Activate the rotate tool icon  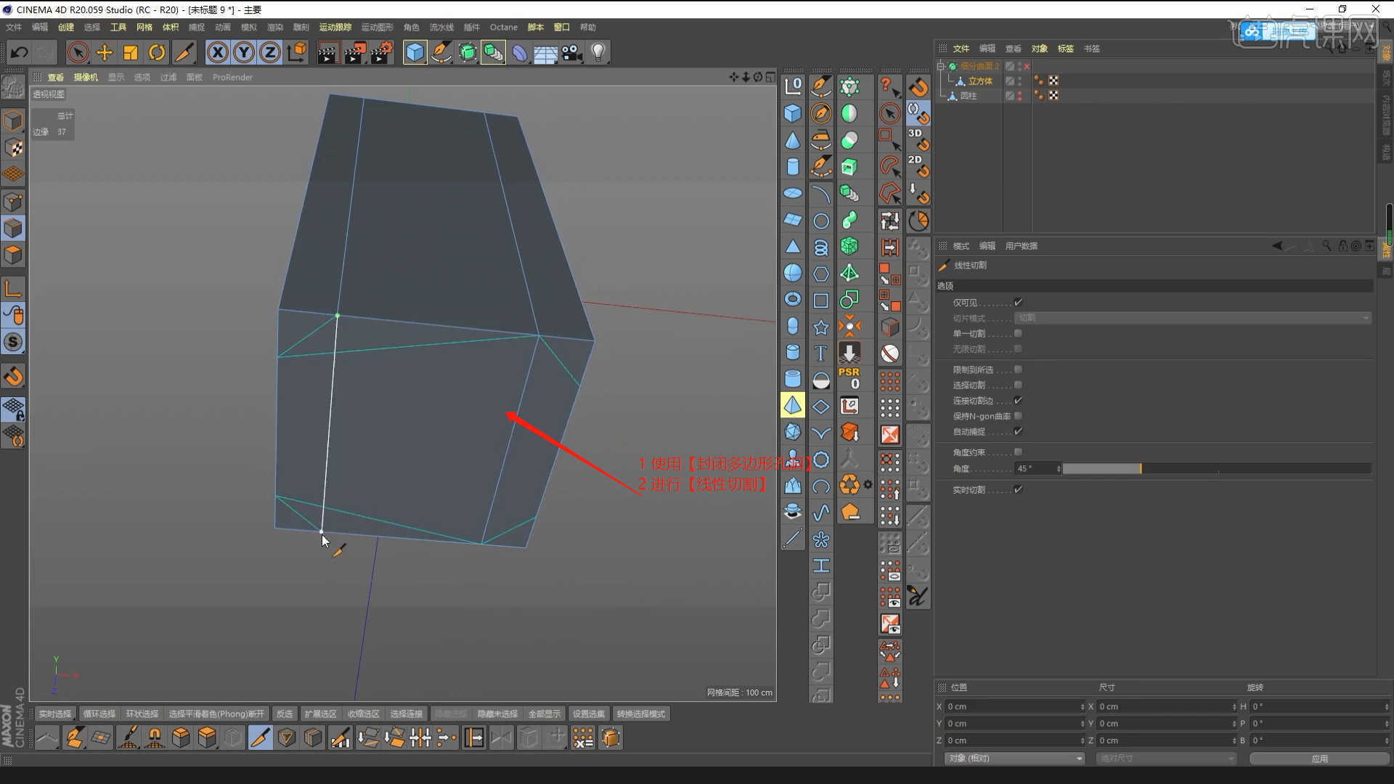coord(157,52)
